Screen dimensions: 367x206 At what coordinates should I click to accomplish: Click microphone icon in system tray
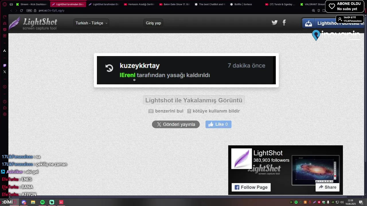pyautogui.click(x=328, y=202)
